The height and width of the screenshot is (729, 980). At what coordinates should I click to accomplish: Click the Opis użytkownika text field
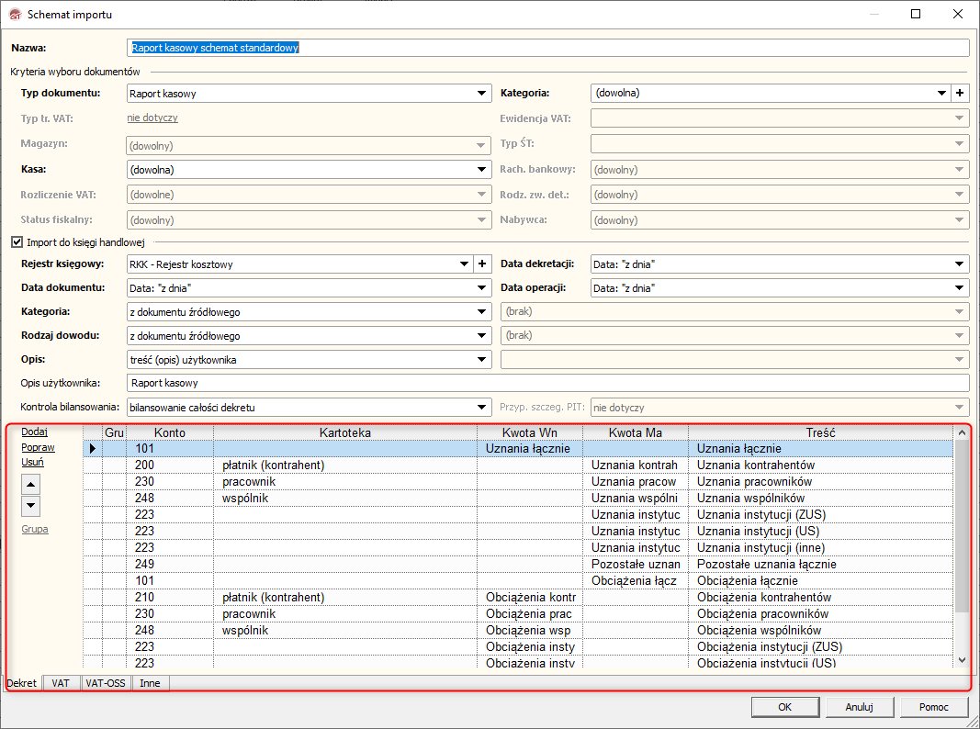tap(547, 383)
